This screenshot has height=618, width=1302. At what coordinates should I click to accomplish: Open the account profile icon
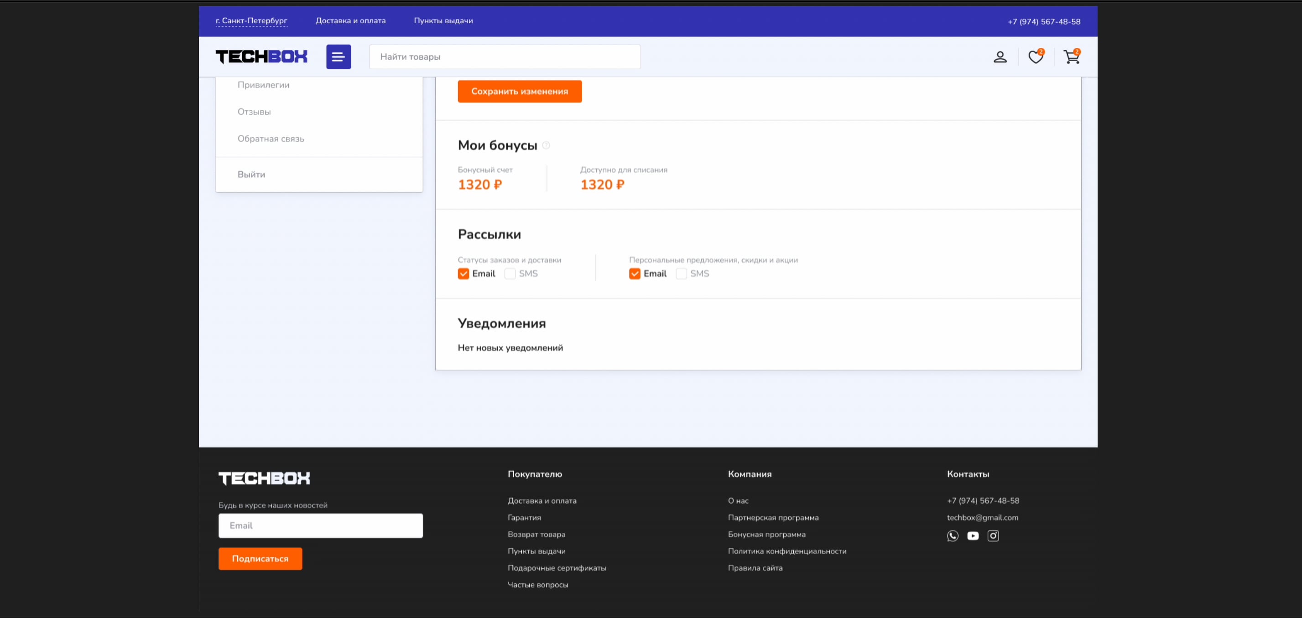(x=1000, y=57)
